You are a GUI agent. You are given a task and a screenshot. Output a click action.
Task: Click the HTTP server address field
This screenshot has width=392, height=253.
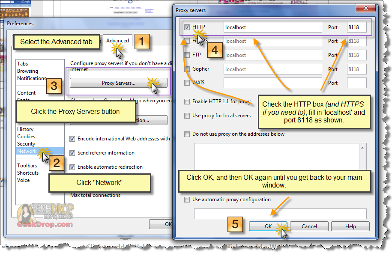(273, 27)
